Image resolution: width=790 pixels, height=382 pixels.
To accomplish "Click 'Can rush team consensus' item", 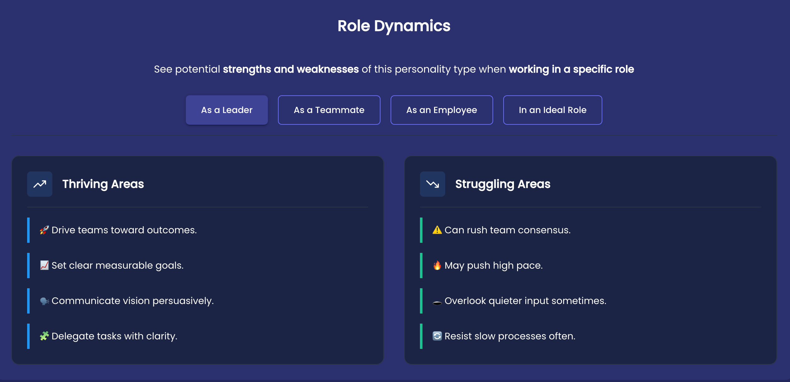I will (507, 230).
